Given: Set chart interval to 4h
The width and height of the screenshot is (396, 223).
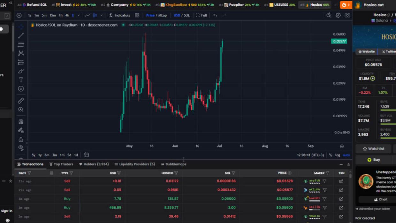Looking at the screenshot, I should (67, 15).
